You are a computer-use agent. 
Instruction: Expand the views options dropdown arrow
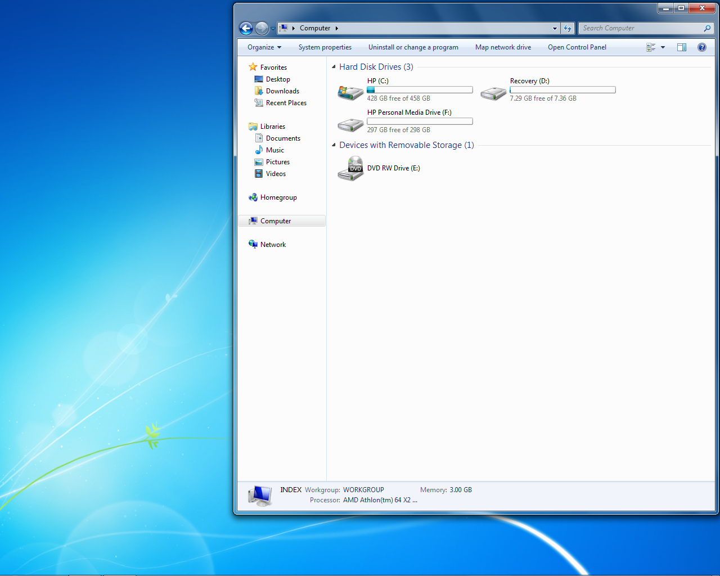point(663,47)
